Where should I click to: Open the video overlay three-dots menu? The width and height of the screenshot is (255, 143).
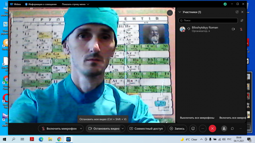170,13
